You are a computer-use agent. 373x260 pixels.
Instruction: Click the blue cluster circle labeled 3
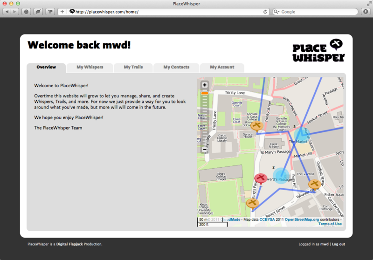coord(302,135)
